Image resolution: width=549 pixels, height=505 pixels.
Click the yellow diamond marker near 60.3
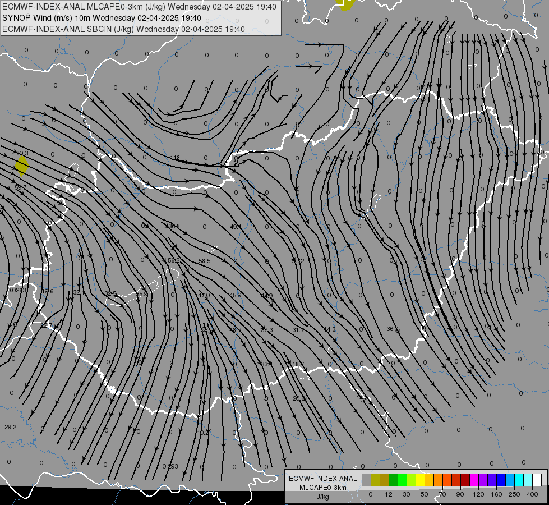[x=22, y=166]
